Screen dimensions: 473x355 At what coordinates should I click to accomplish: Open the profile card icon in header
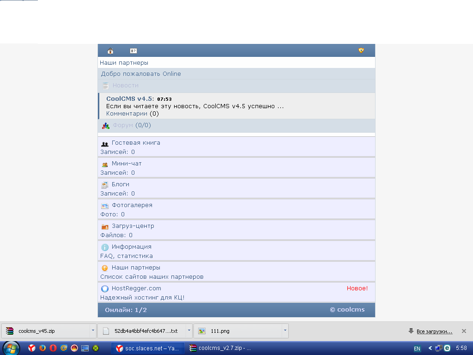coord(133,51)
